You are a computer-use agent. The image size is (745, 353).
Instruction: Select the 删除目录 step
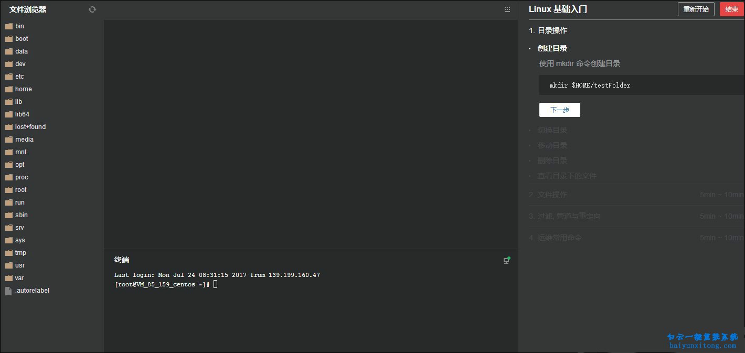[x=552, y=161]
